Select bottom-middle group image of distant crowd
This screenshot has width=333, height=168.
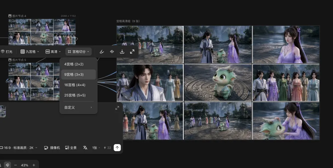218,121
